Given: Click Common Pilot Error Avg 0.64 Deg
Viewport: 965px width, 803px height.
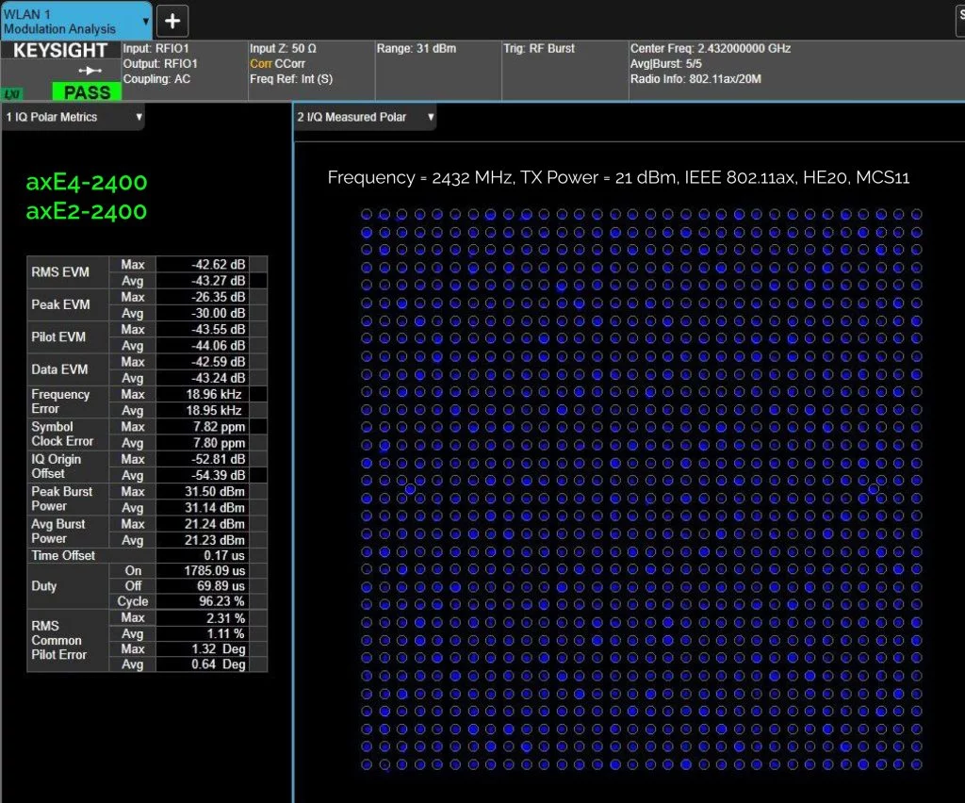Looking at the screenshot, I should 202,664.
